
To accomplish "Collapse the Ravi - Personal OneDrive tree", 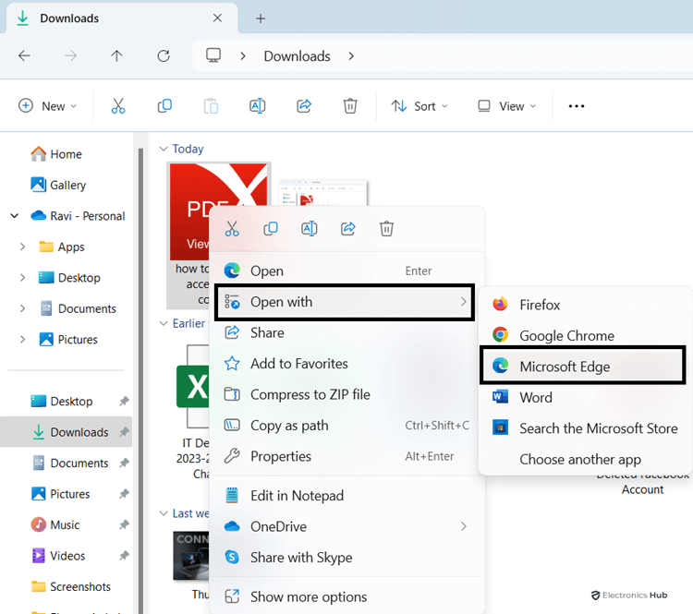I will (15, 216).
